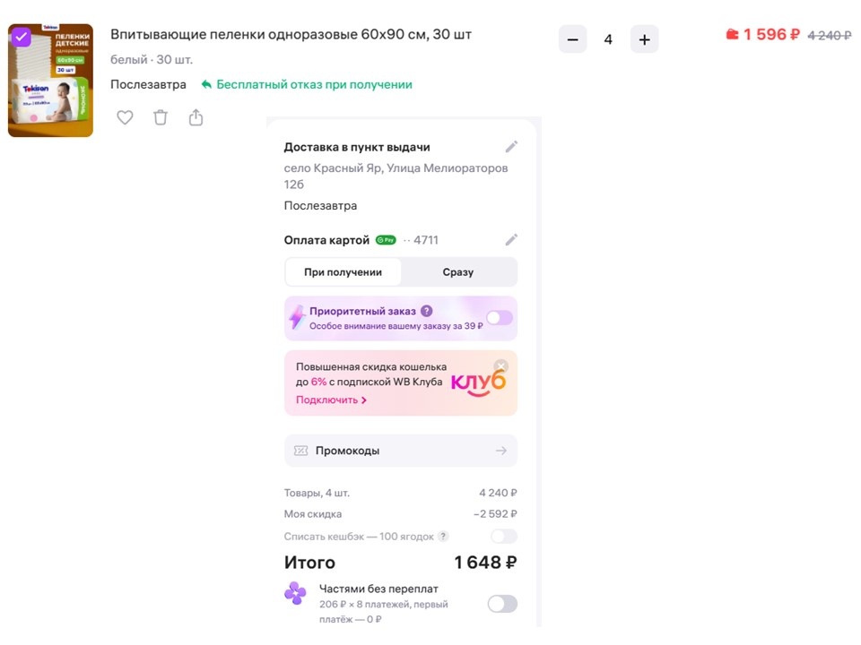Uncheck the product selection checkbox
Screen dimensions: 861x645
(22, 38)
